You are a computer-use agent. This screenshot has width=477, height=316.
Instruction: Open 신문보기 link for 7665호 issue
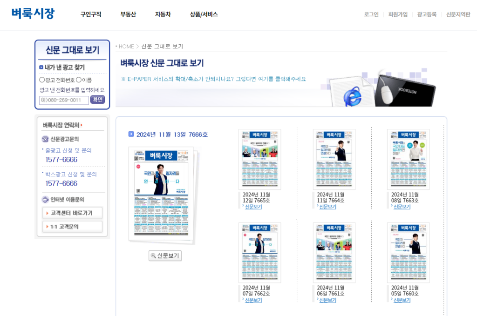253,207
